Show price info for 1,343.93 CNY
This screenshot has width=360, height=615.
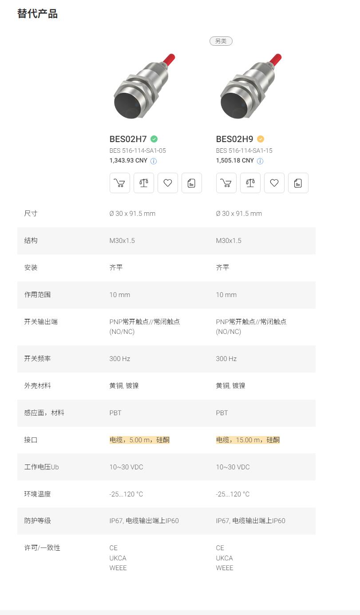click(x=154, y=161)
